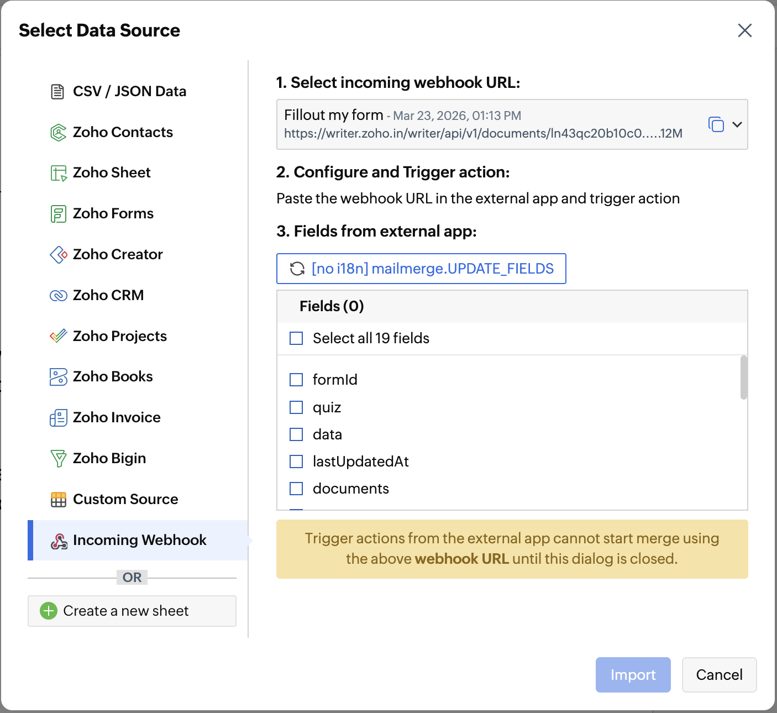Click the Zoho Bigin funnel icon

click(58, 458)
